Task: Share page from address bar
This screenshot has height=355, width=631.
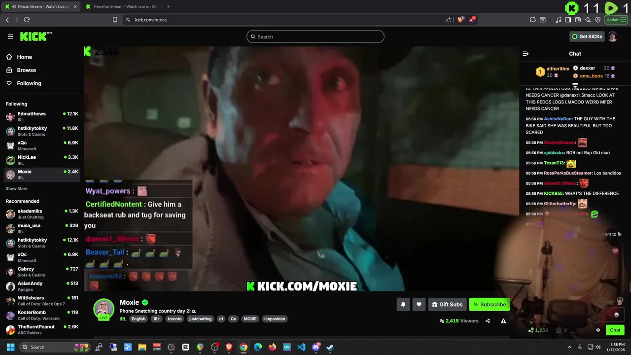Action: pos(448,20)
